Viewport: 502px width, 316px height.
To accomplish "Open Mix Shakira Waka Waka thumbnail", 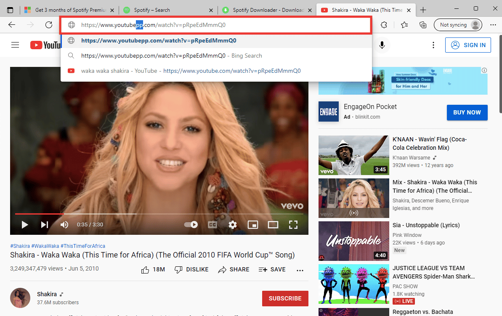I will [x=354, y=198].
